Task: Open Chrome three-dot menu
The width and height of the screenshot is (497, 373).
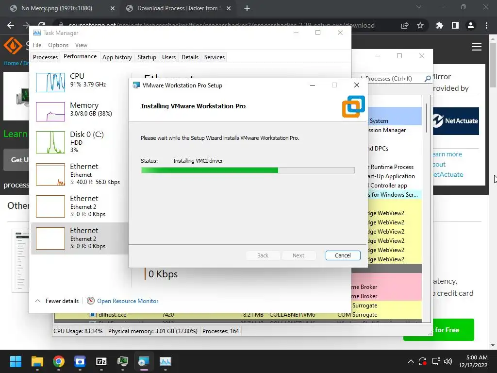Action: tap(486, 25)
